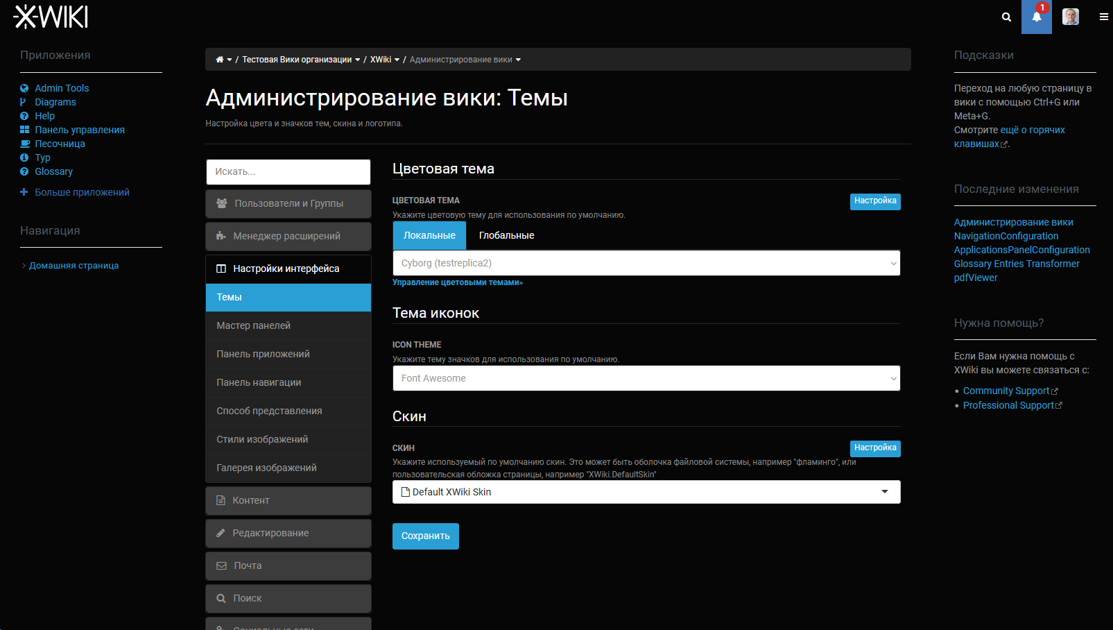Click the Diagrams app icon
Image resolution: width=1113 pixels, height=630 pixels.
[x=23, y=102]
